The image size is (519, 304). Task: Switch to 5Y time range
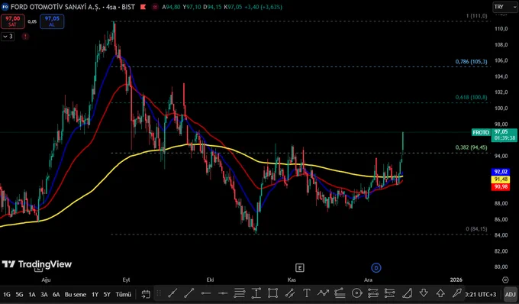[107, 294]
